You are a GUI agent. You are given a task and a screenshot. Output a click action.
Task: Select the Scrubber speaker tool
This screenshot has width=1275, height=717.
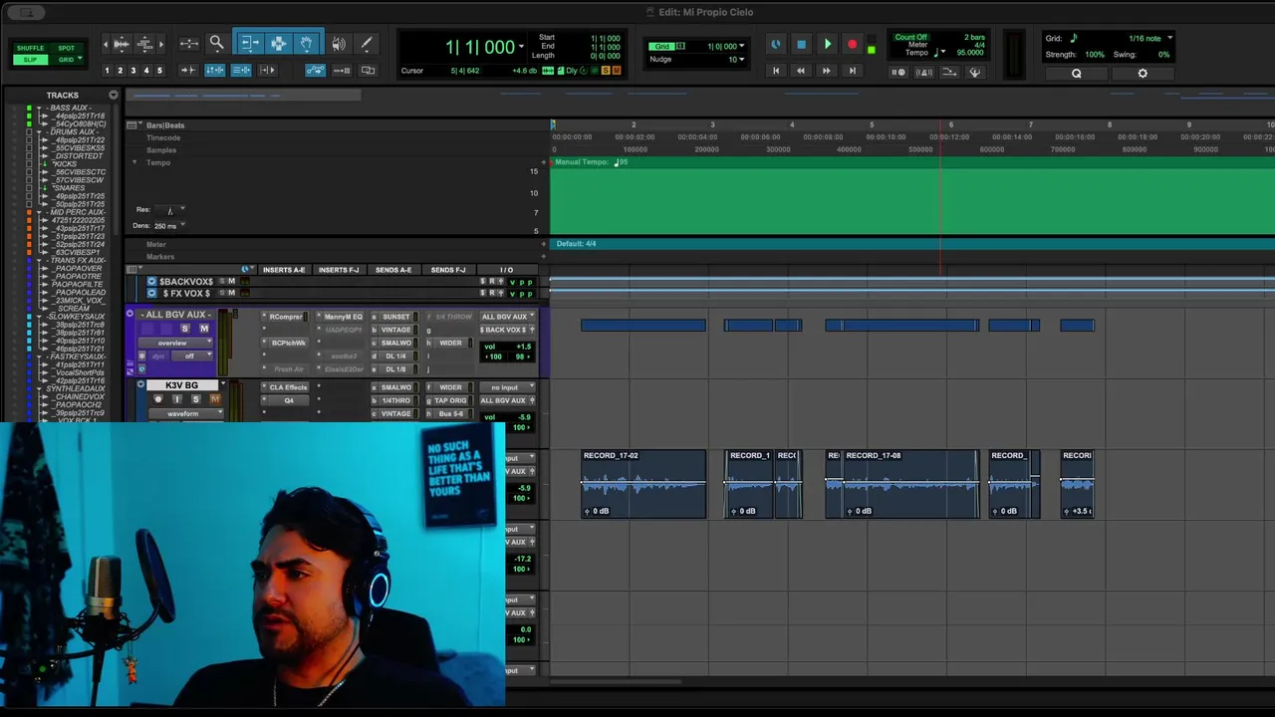point(339,44)
